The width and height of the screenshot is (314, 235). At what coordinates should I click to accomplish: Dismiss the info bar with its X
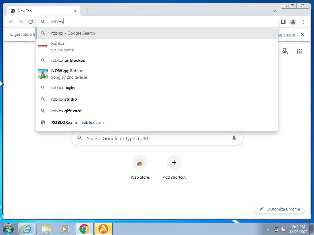pos(302,34)
